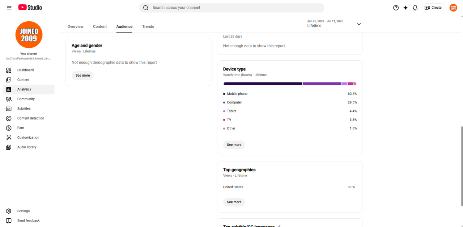Open the Earn sidebar item
The image size is (463, 227).
pyautogui.click(x=29, y=128)
